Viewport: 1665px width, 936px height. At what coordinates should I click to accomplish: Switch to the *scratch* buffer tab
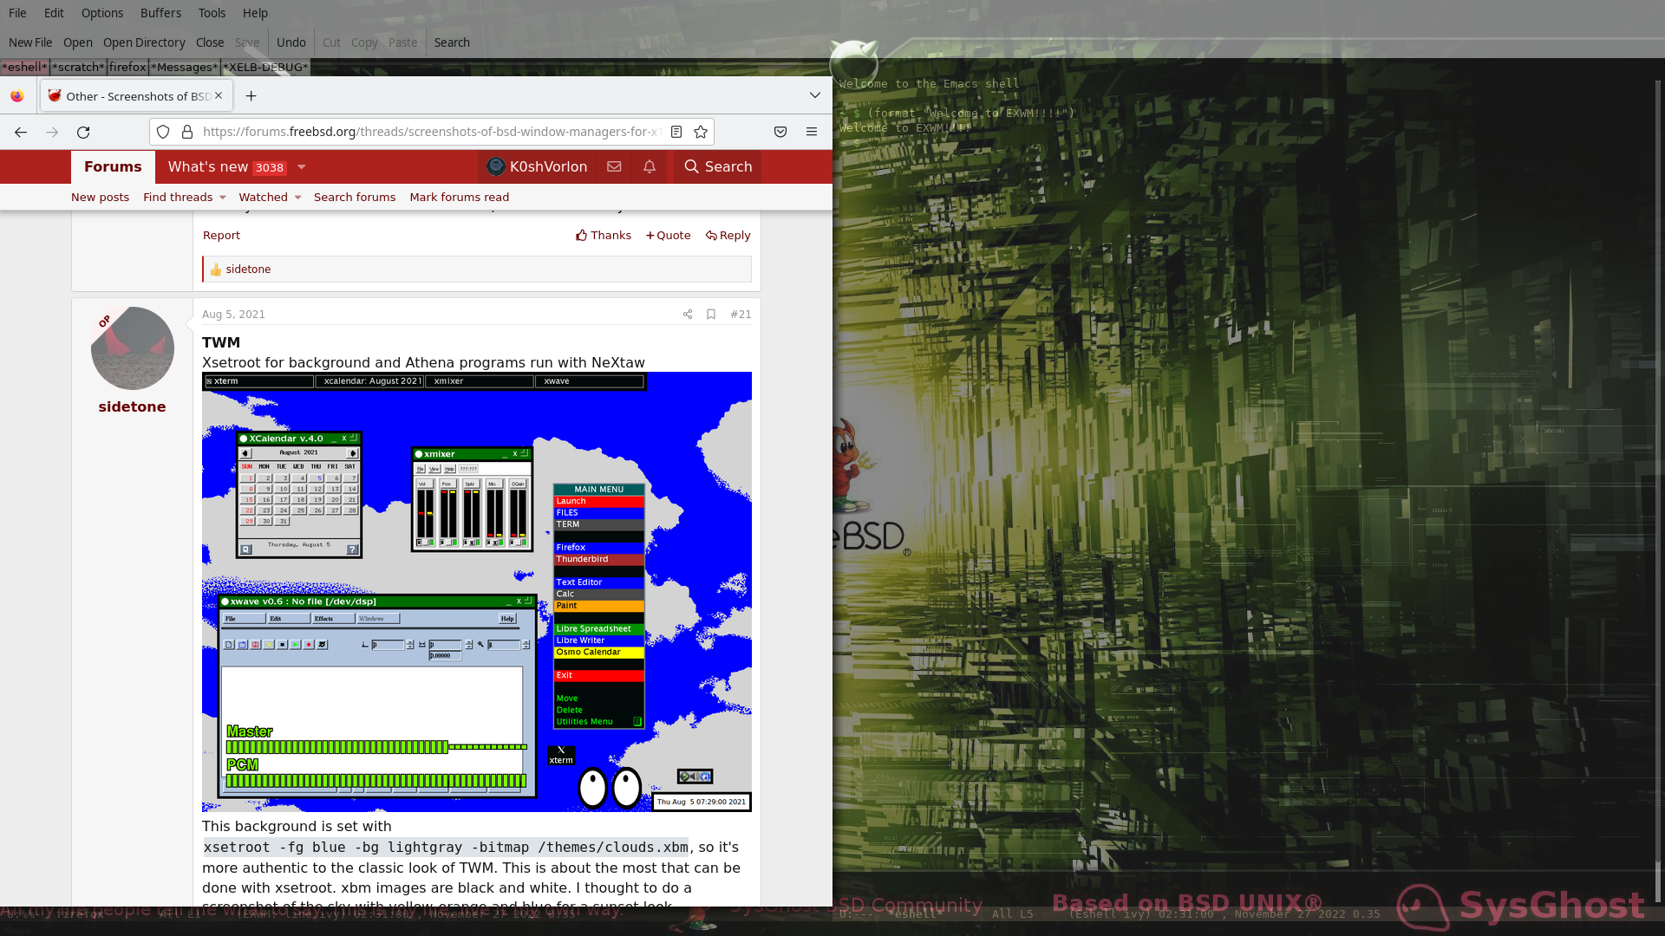point(78,68)
